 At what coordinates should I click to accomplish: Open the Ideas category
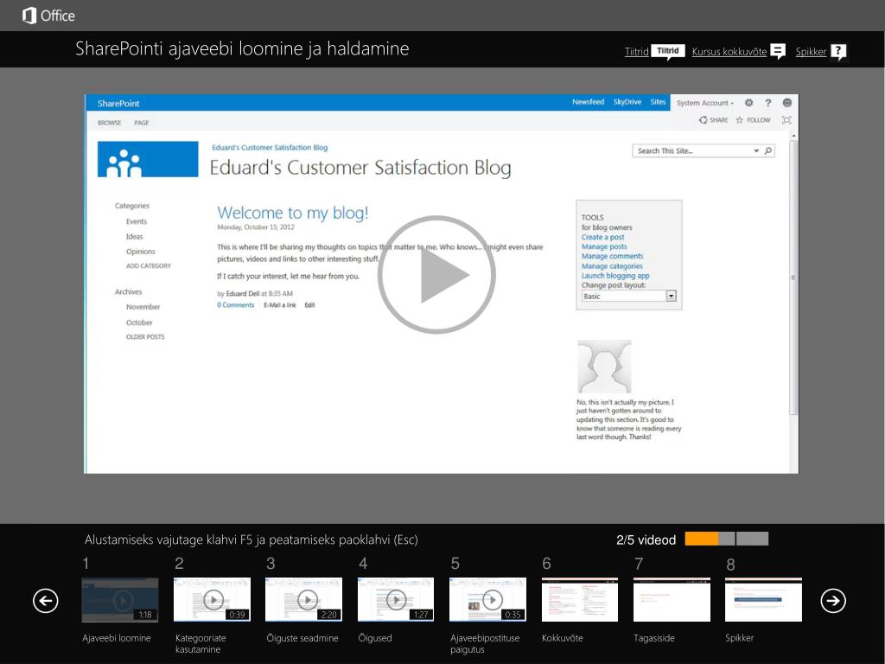(134, 237)
